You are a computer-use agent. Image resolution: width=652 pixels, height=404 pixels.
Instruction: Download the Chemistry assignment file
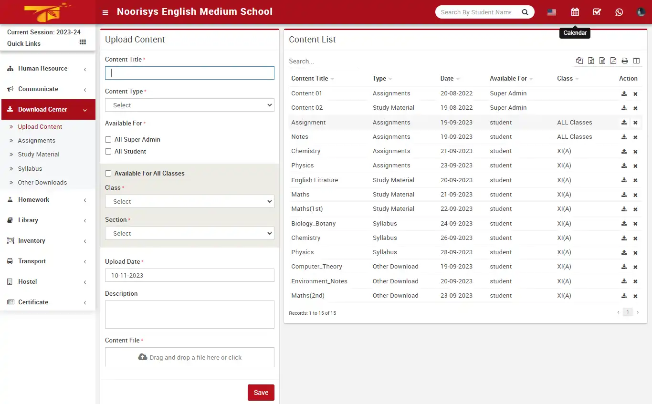(x=624, y=151)
